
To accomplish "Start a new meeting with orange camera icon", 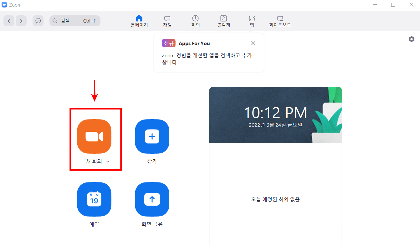I will [94, 136].
